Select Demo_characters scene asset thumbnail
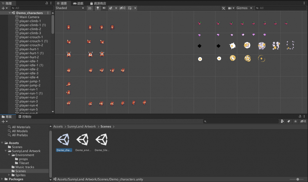 coord(64,139)
